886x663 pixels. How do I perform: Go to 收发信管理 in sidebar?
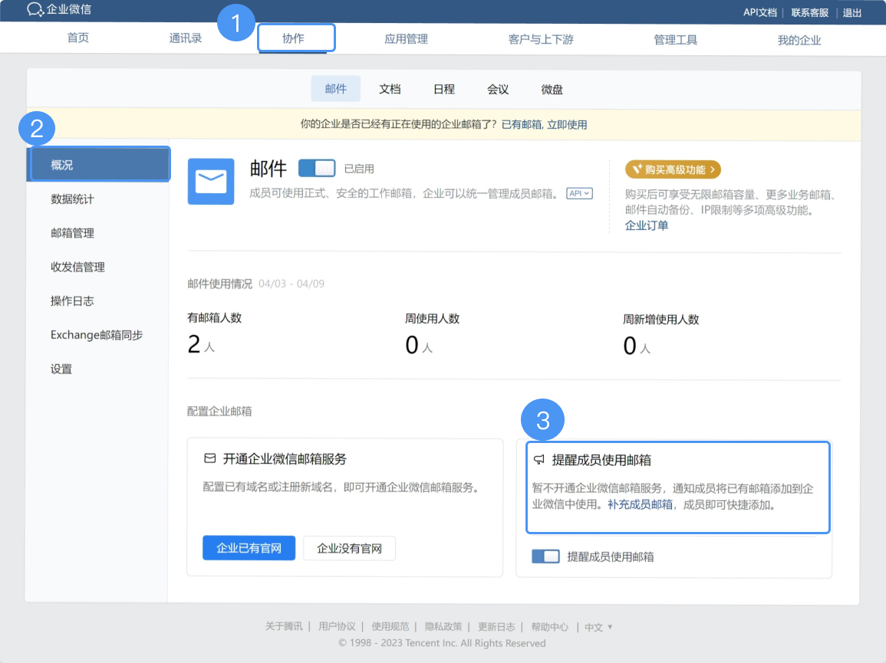coord(78,267)
